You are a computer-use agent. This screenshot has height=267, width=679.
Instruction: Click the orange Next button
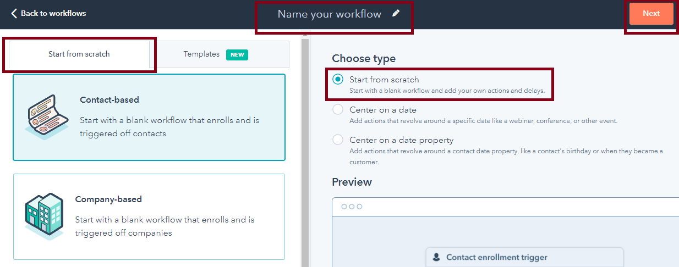coord(651,14)
